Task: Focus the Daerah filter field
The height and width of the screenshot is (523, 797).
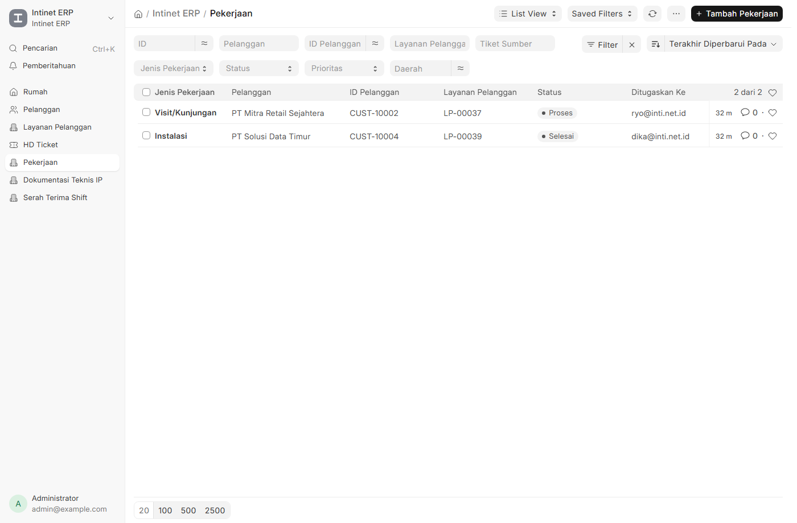Action: (x=421, y=68)
